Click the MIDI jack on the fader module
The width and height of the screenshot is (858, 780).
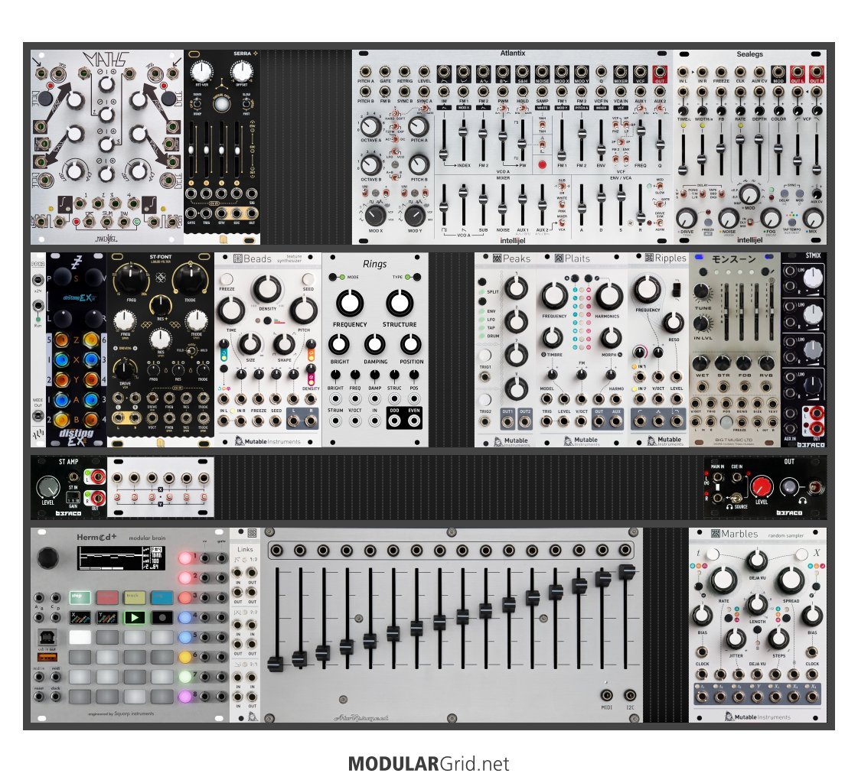coord(606,695)
